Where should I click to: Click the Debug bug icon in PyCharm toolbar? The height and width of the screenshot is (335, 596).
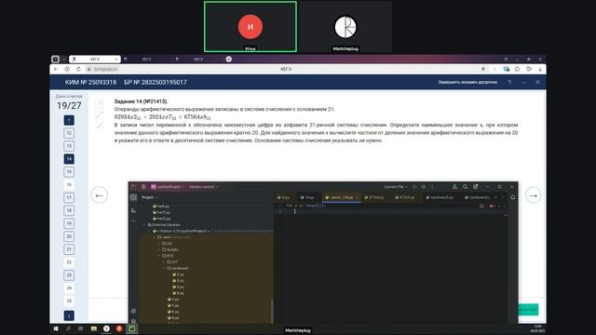coord(423,187)
